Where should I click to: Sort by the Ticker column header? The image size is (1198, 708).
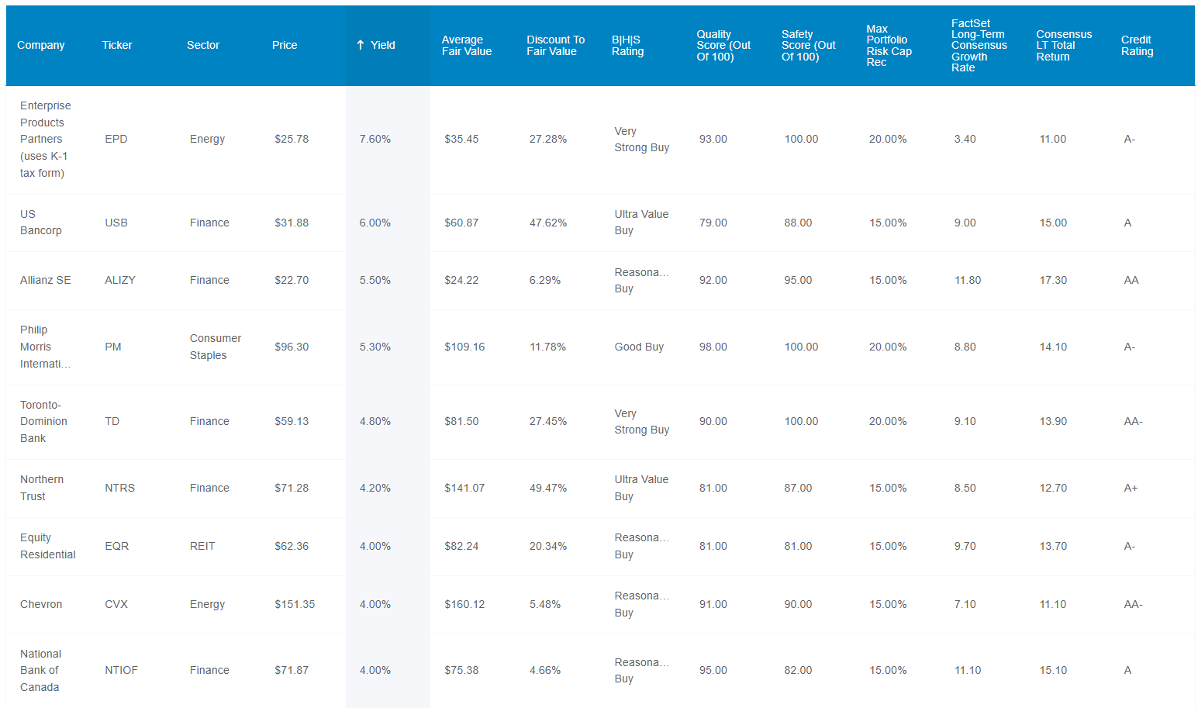coord(117,45)
